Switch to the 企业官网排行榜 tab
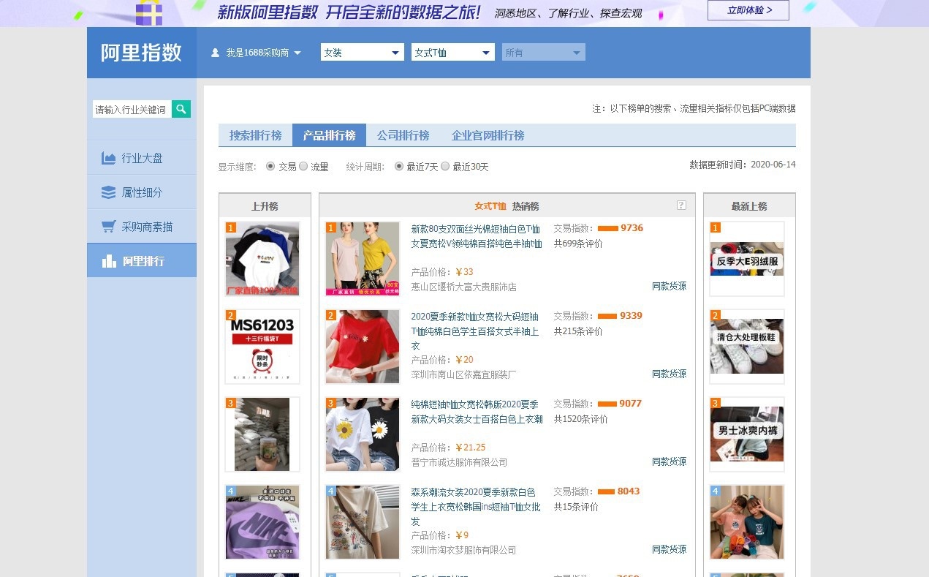 coord(488,135)
